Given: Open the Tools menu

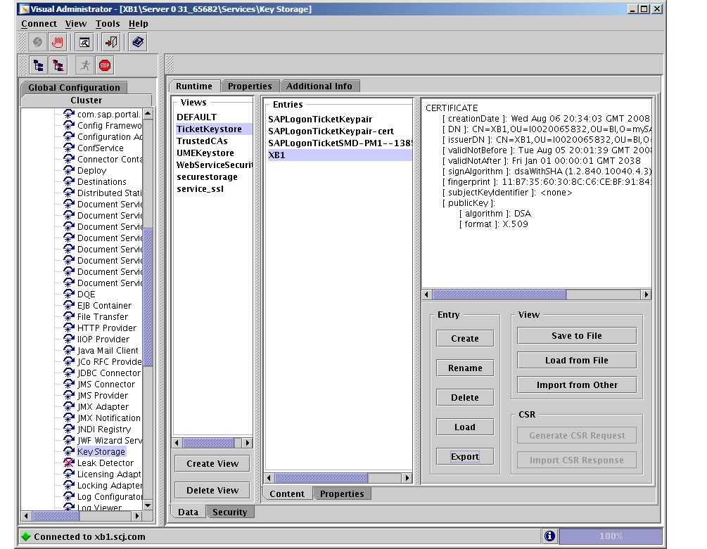Looking at the screenshot, I should [x=108, y=24].
